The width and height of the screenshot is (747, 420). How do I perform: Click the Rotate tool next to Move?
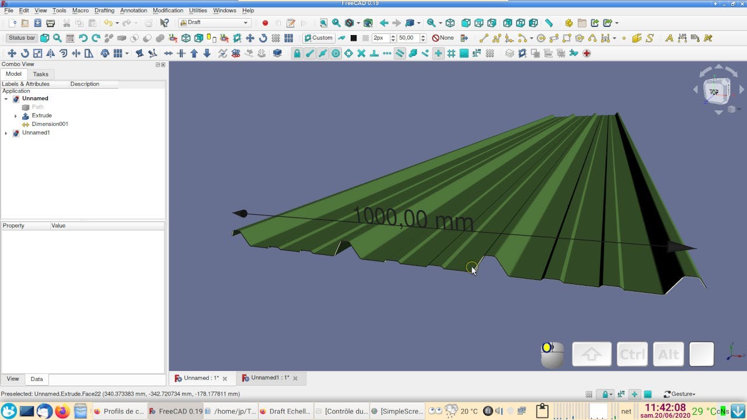[25, 53]
